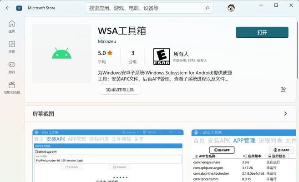Click the app description text

(x=165, y=76)
